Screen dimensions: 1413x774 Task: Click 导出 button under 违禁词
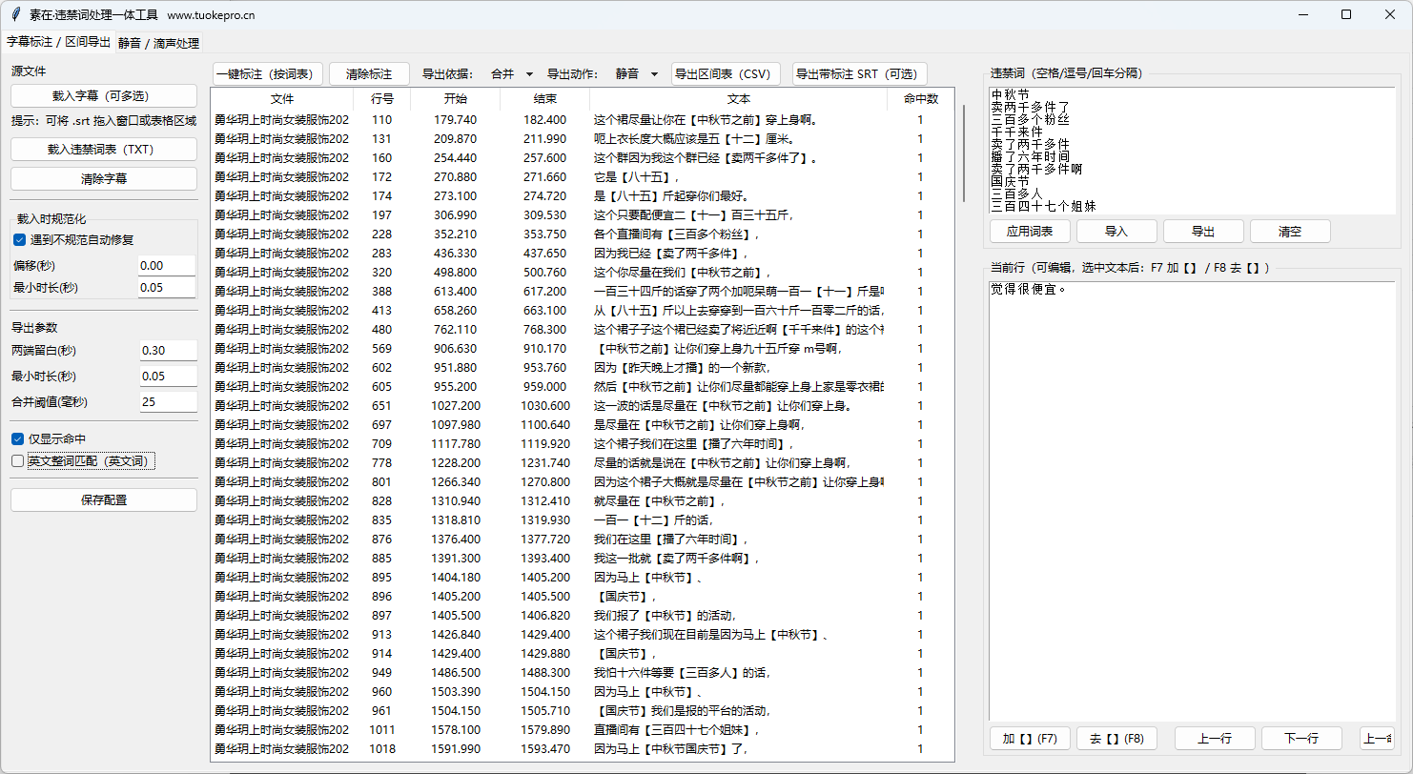[1203, 231]
